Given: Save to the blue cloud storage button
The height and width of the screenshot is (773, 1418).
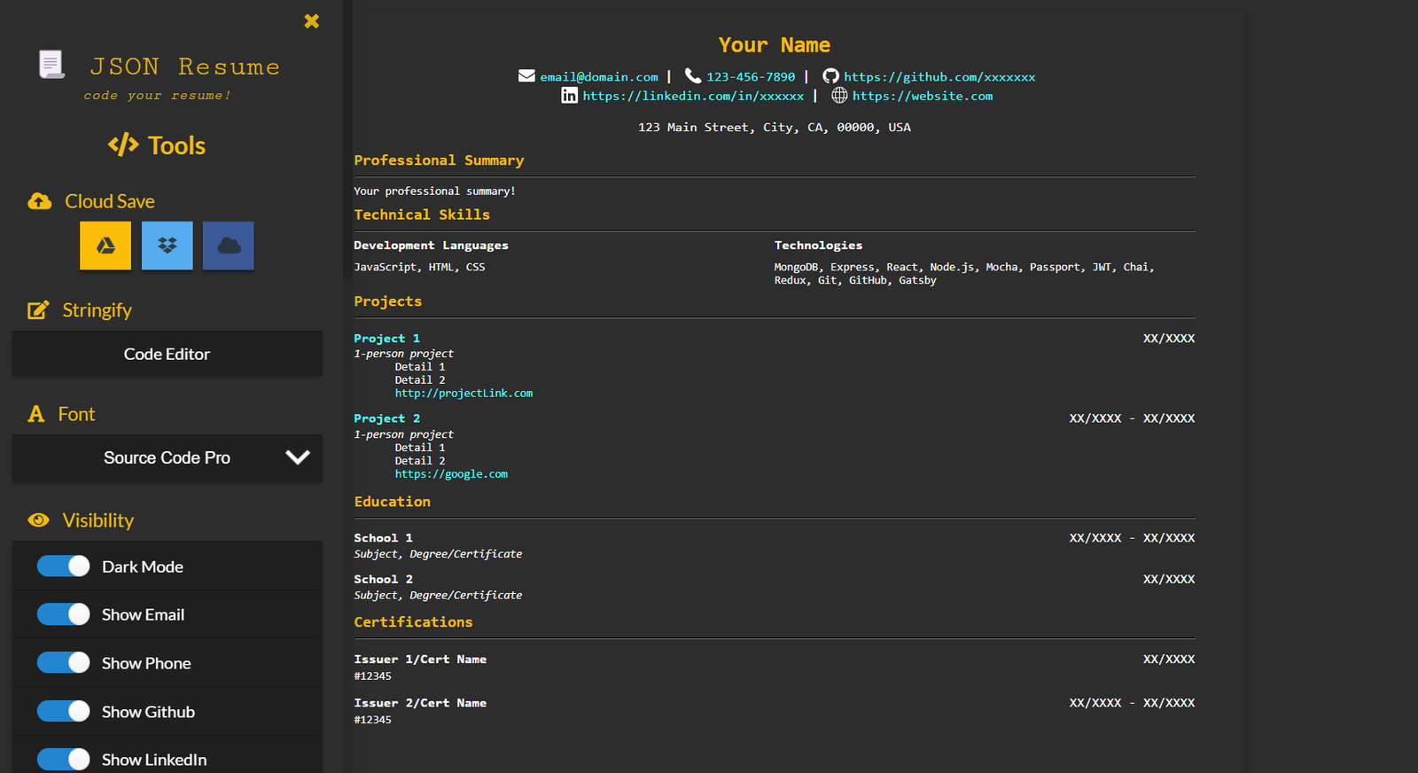Looking at the screenshot, I should point(229,246).
